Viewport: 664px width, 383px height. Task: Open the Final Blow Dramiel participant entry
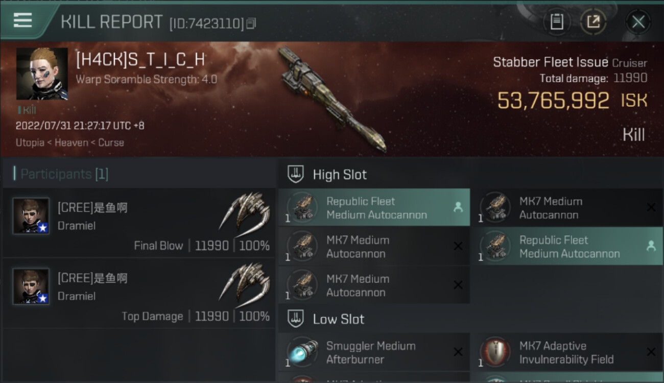click(x=139, y=223)
